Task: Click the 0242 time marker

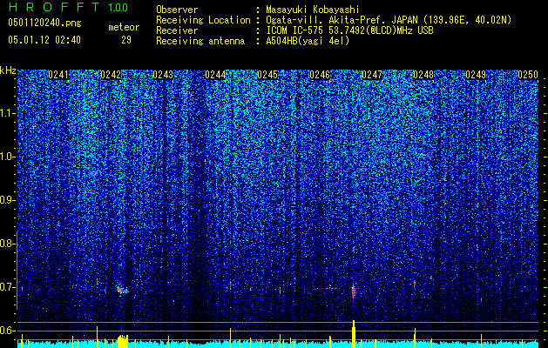Action: pos(111,75)
